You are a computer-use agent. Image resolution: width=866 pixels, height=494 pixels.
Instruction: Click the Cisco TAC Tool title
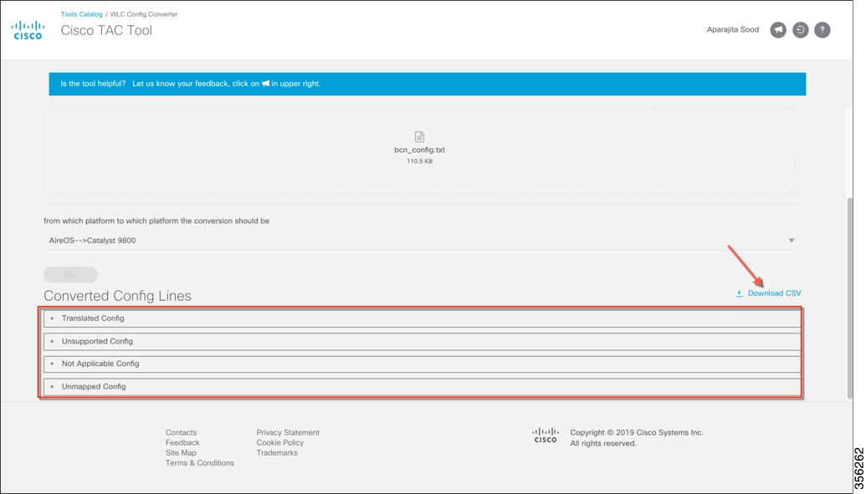106,30
